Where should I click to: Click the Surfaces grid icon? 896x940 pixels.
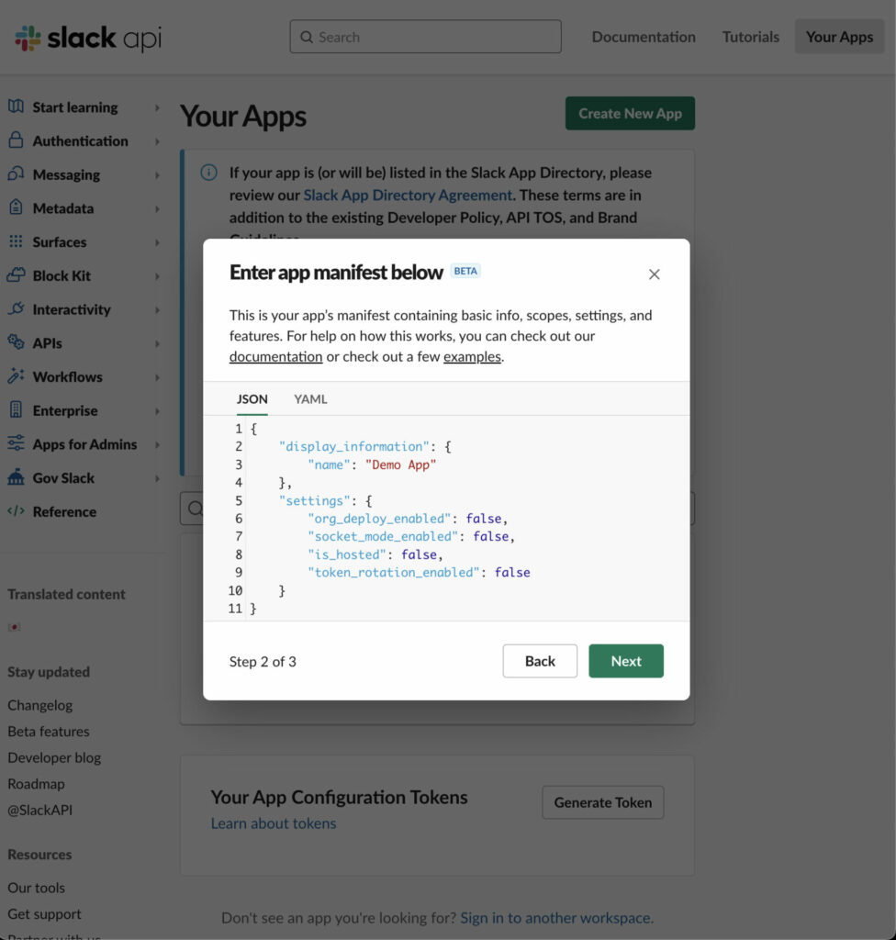pos(17,241)
